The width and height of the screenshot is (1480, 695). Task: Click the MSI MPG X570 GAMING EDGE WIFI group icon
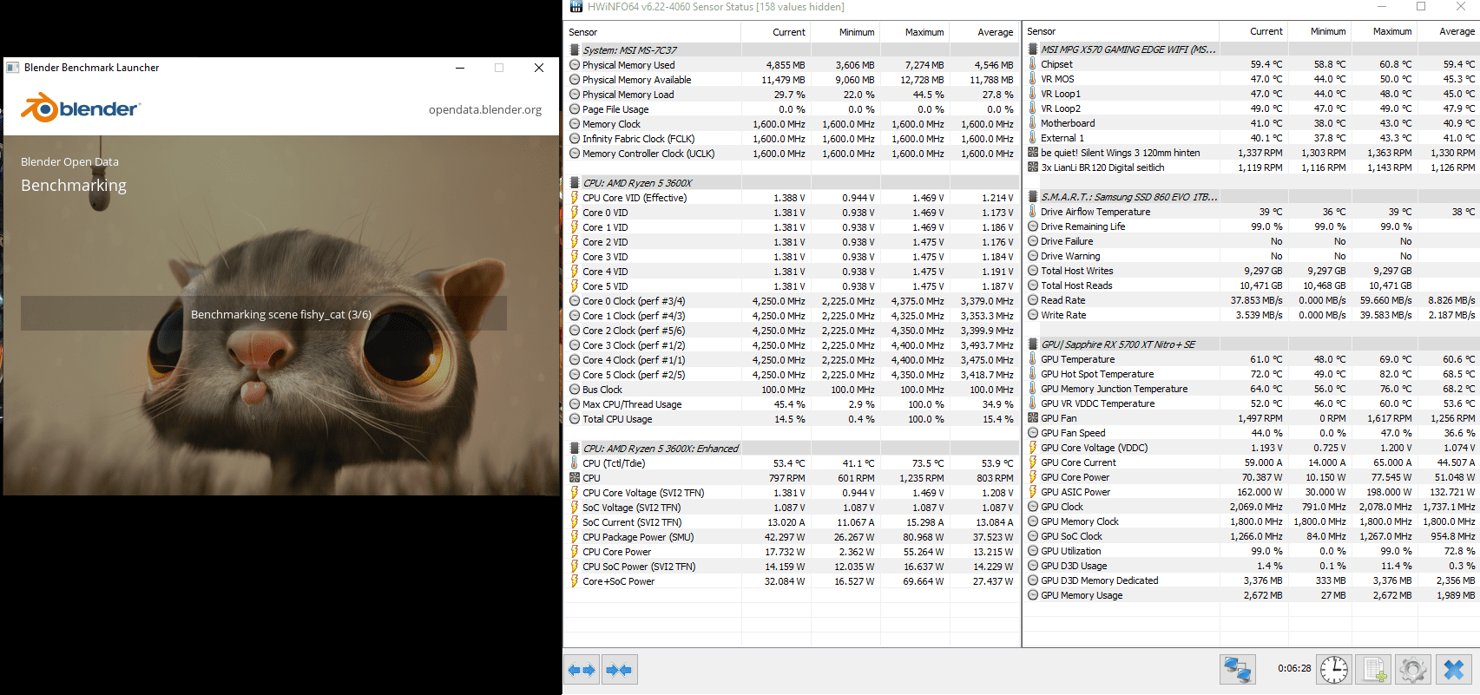(x=1033, y=49)
